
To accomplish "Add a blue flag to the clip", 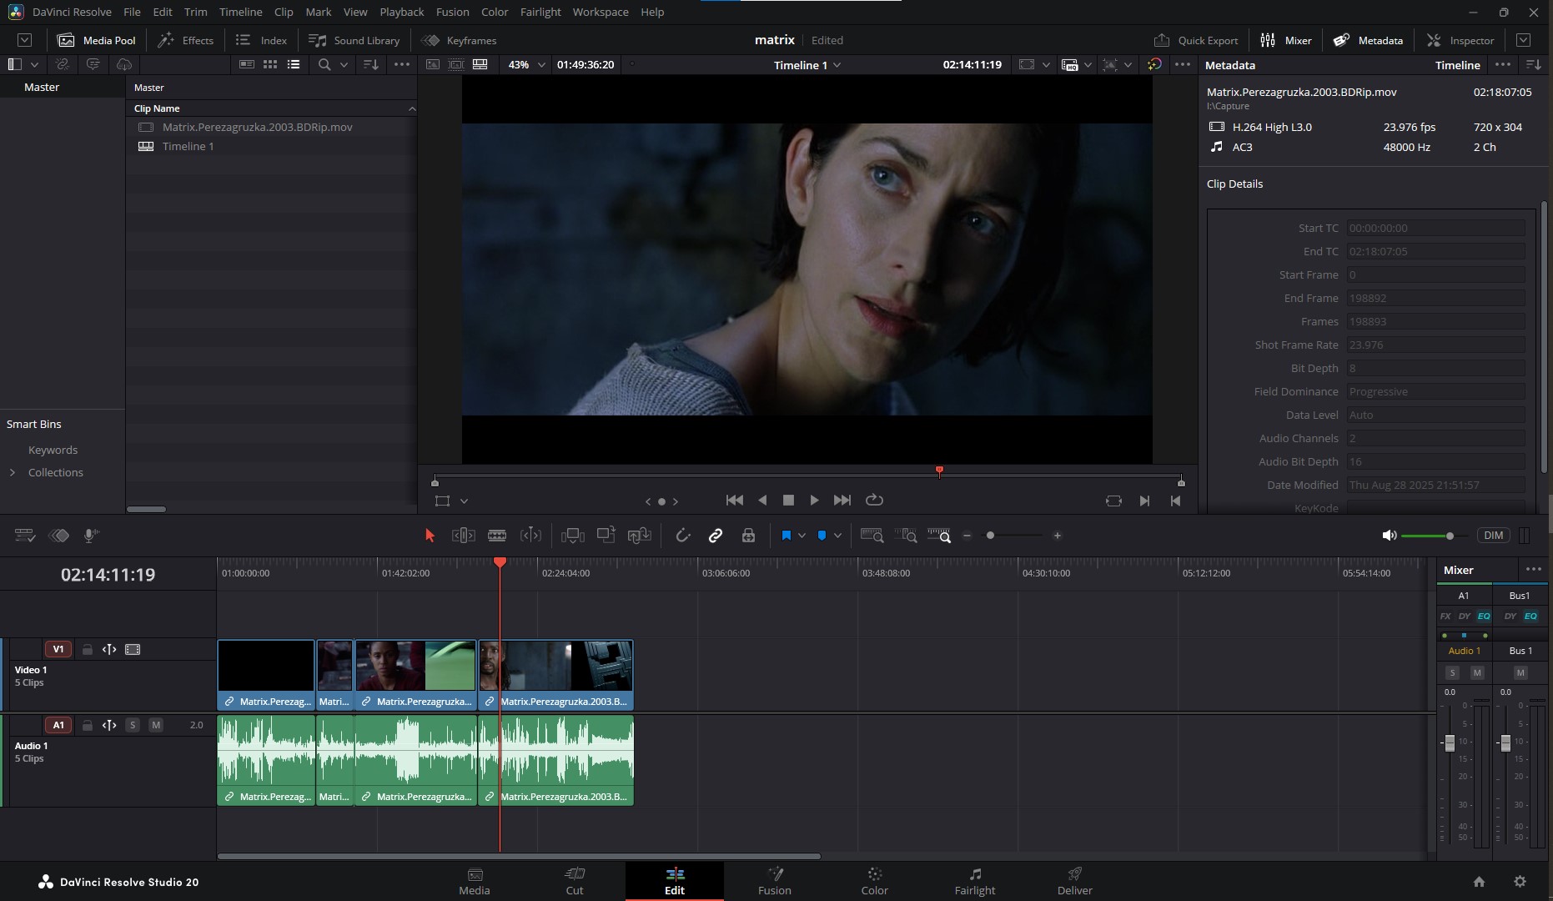I will click(x=786, y=536).
